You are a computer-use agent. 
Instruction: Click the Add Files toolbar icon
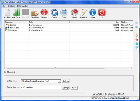coord(7,12)
